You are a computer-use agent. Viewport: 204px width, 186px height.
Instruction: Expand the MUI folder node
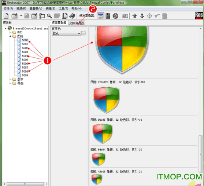[x=10, y=32]
